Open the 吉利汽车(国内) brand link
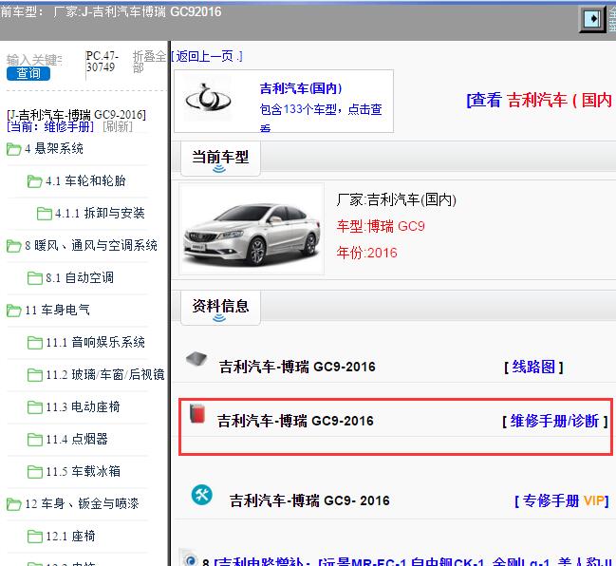 301,88
